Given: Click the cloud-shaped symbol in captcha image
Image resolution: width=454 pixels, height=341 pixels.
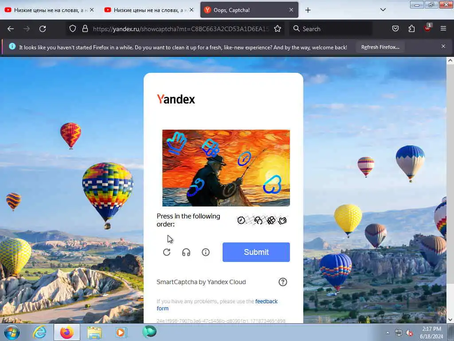Looking at the screenshot, I should (x=272, y=184).
